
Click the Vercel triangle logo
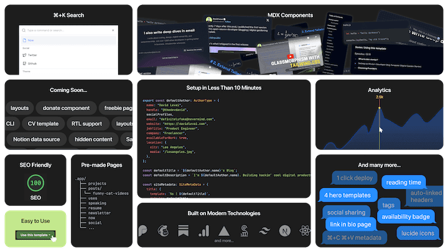coord(224,230)
